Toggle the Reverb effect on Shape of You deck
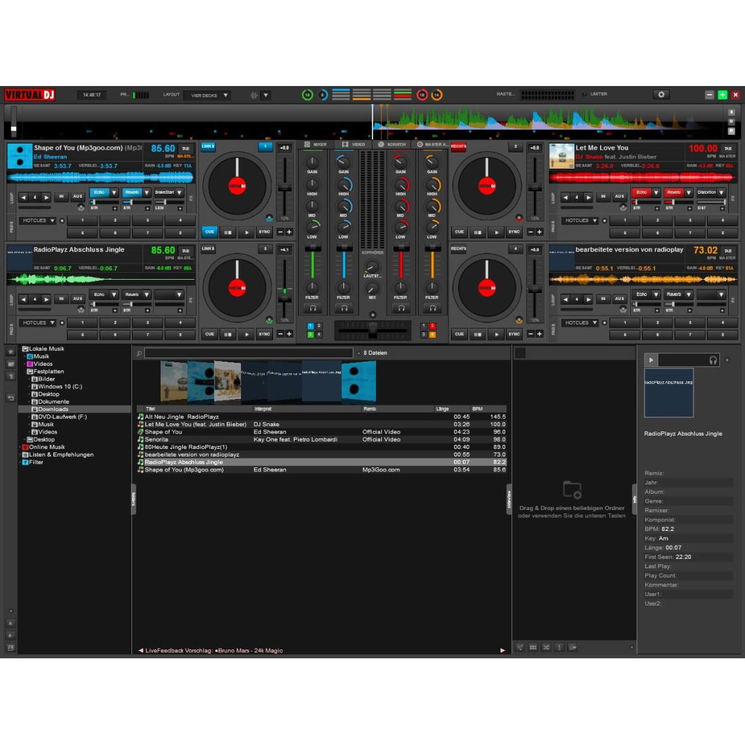The height and width of the screenshot is (745, 745). 132,192
